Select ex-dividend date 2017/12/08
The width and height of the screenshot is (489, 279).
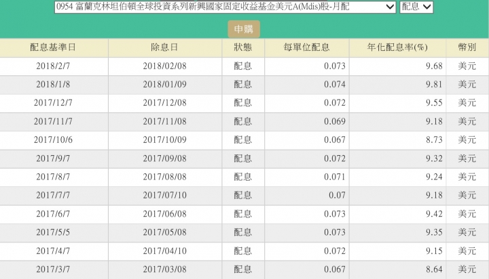pos(164,103)
